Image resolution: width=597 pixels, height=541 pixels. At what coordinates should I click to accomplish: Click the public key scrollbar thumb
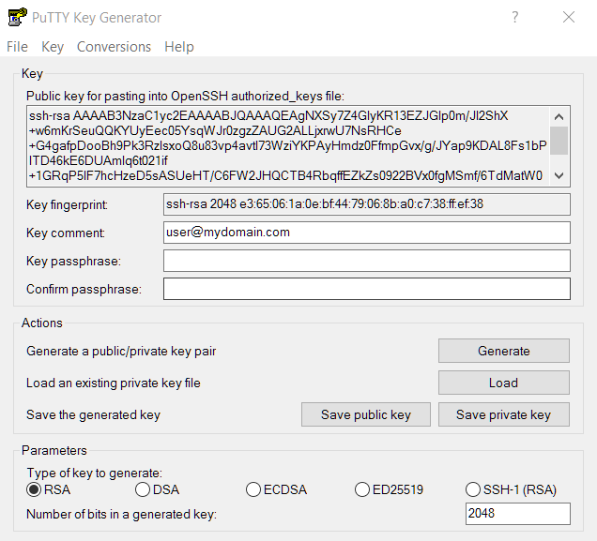point(559,141)
